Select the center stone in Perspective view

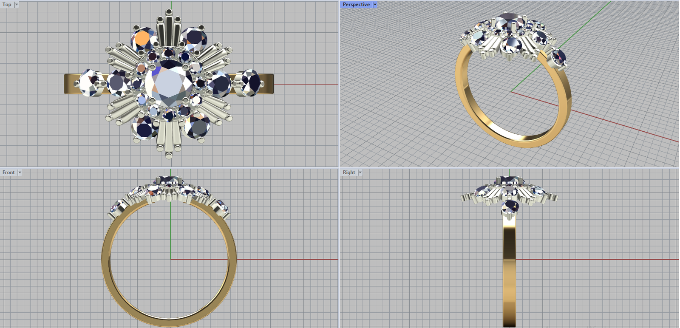510,20
